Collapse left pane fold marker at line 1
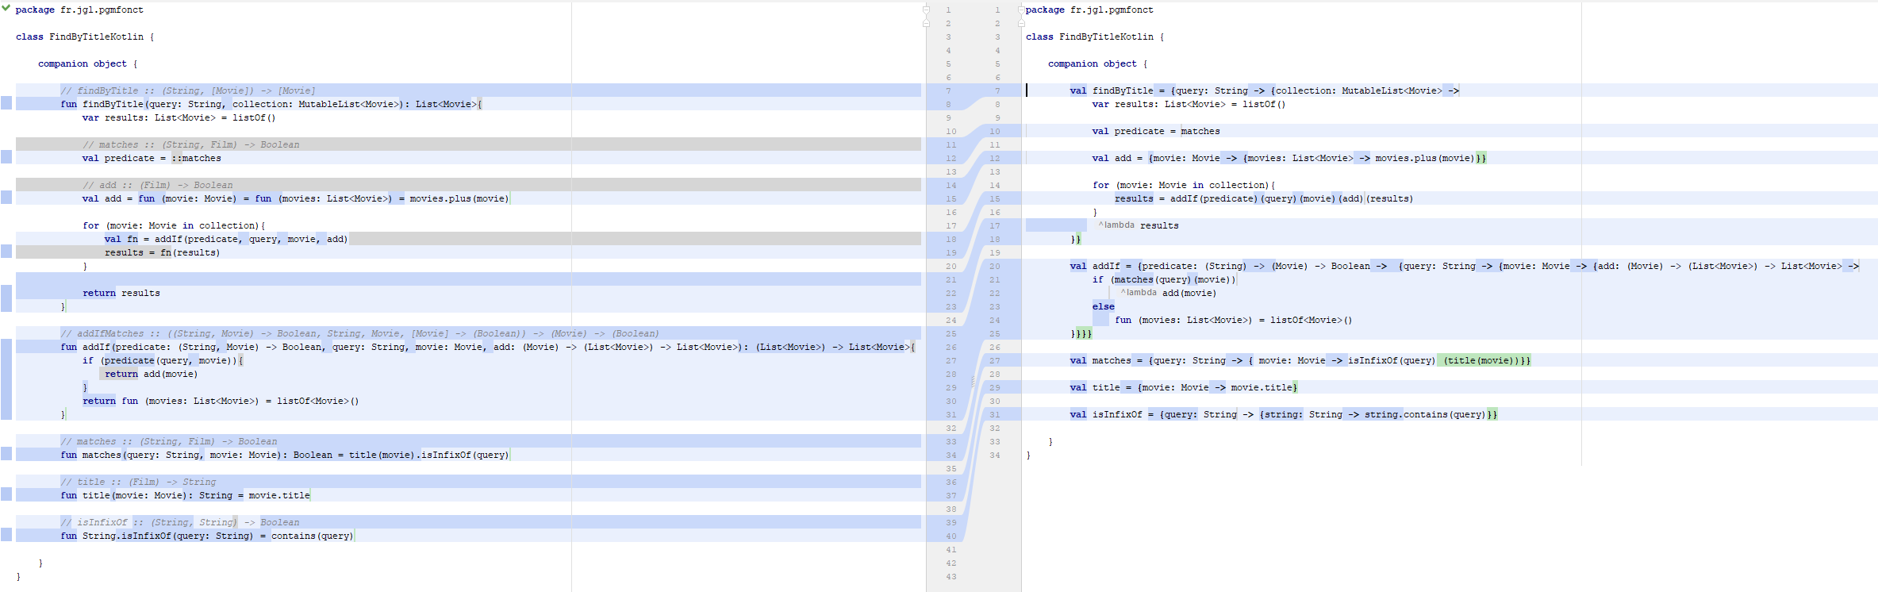 coord(926,10)
